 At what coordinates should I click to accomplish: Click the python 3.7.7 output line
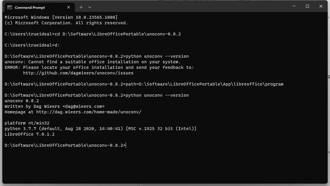(100, 129)
